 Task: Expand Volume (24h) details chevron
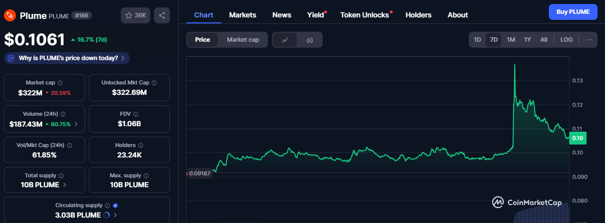[x=76, y=124]
